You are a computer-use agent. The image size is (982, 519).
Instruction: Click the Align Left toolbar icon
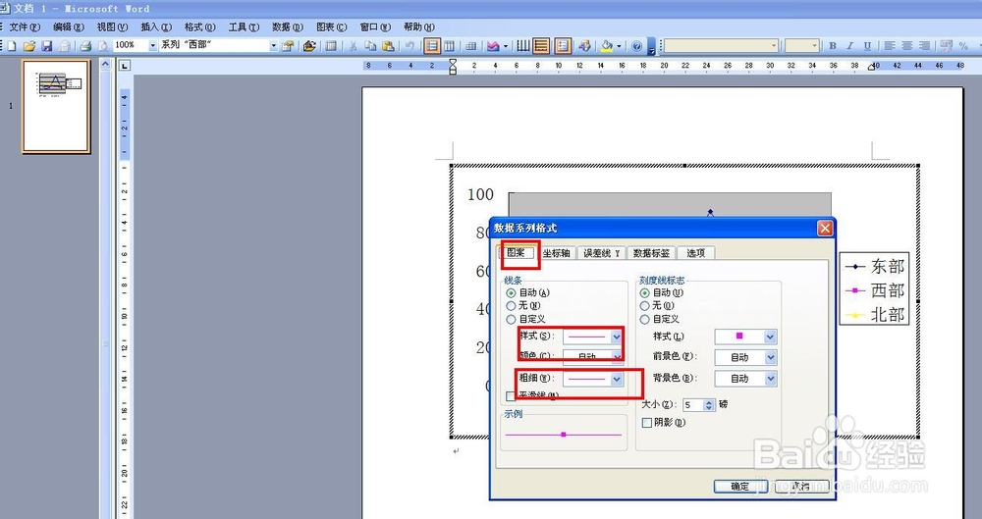coord(889,46)
